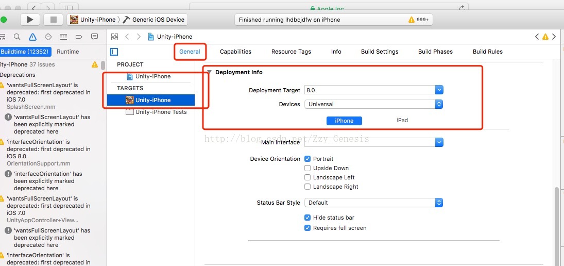Click the issue navigator scrollbar

pos(103,65)
